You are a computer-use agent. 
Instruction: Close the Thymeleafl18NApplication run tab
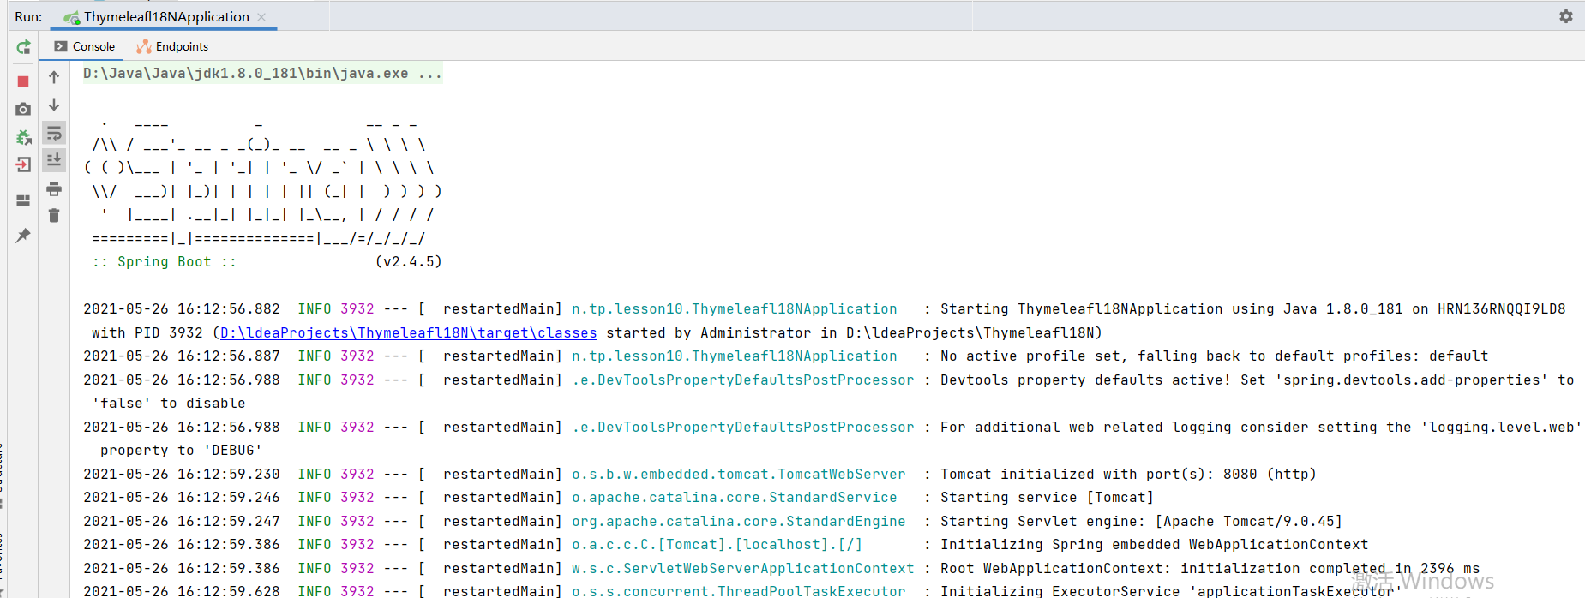click(261, 17)
